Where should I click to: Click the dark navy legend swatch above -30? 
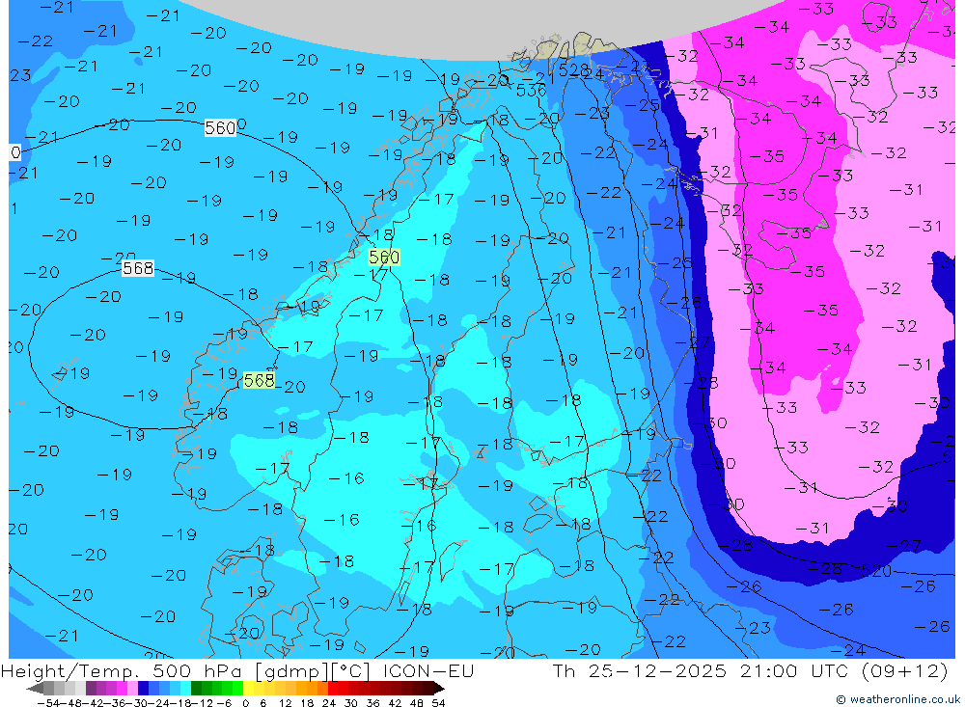pos(143,688)
